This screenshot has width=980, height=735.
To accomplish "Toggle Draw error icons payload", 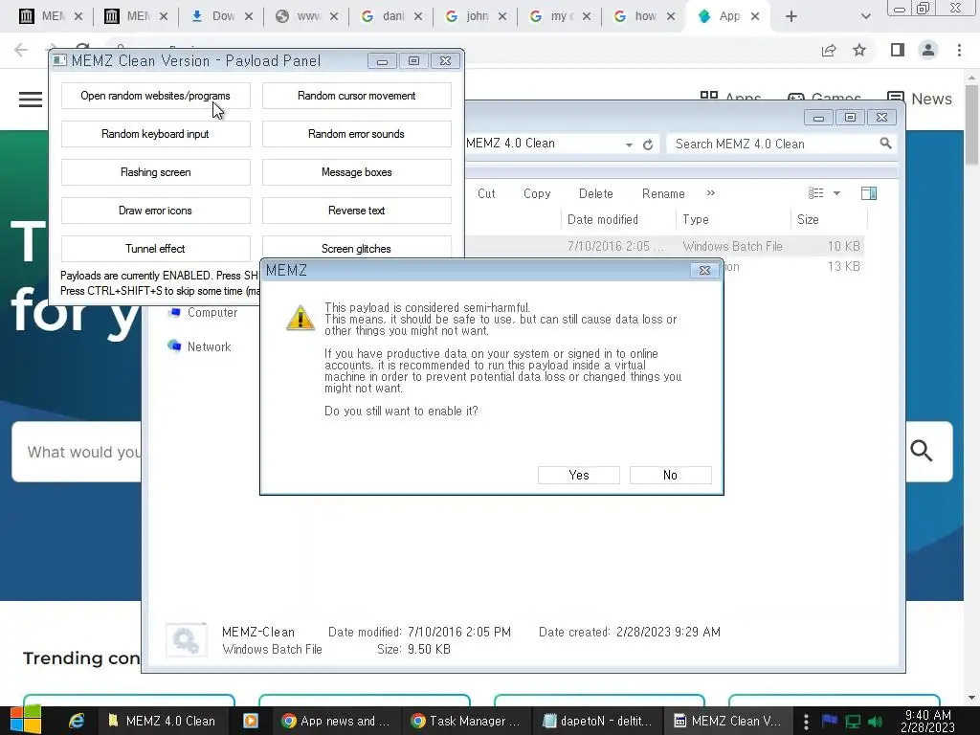I will [156, 211].
